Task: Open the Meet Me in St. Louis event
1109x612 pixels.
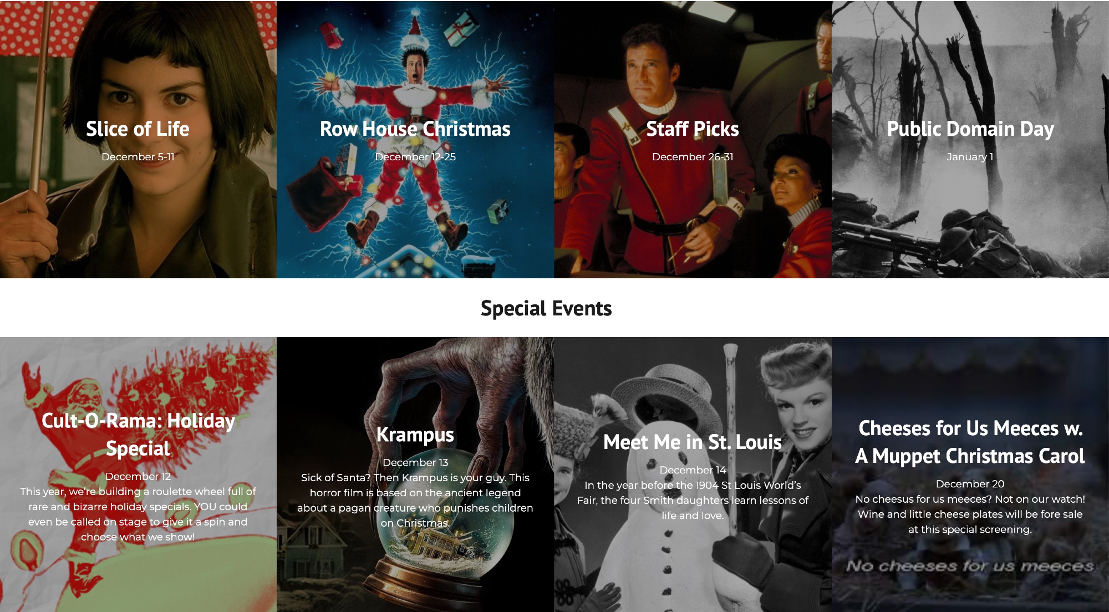Action: coord(693,442)
